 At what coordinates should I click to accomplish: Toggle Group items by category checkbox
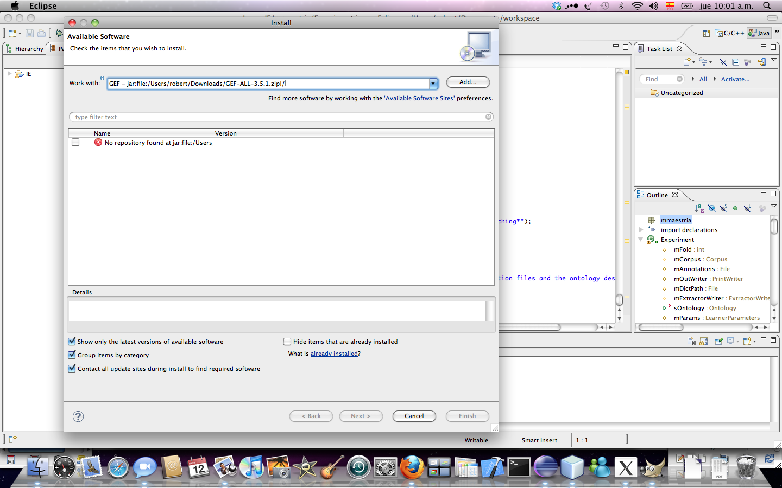tap(72, 355)
